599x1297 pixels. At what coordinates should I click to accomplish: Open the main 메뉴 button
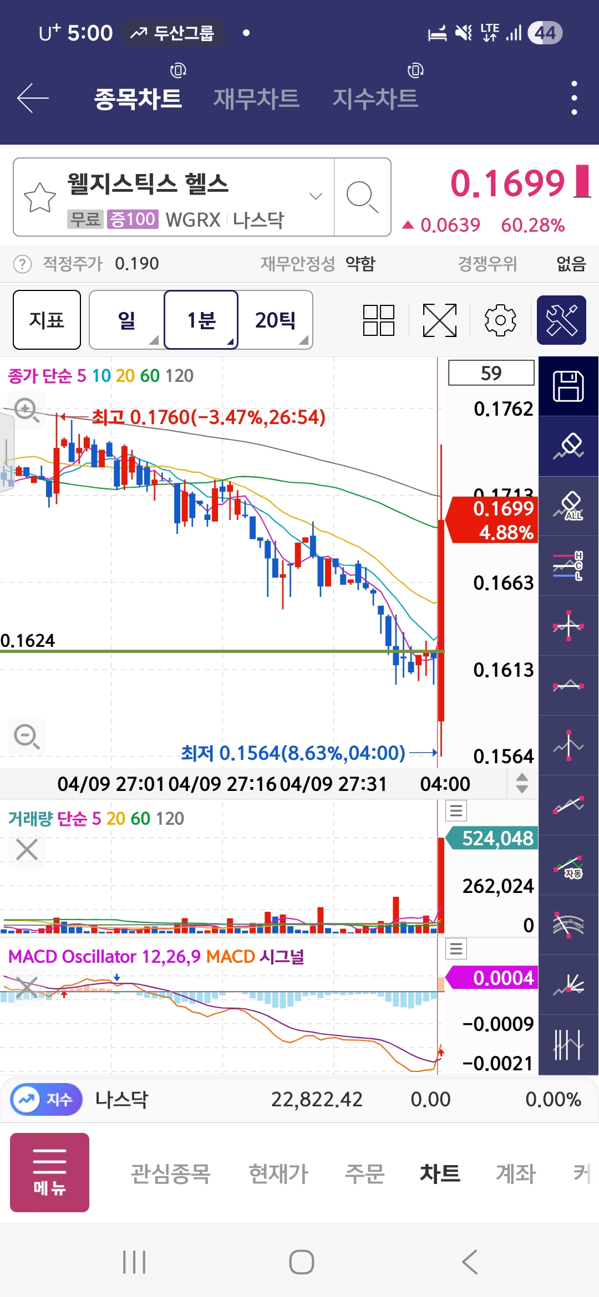(x=49, y=1172)
